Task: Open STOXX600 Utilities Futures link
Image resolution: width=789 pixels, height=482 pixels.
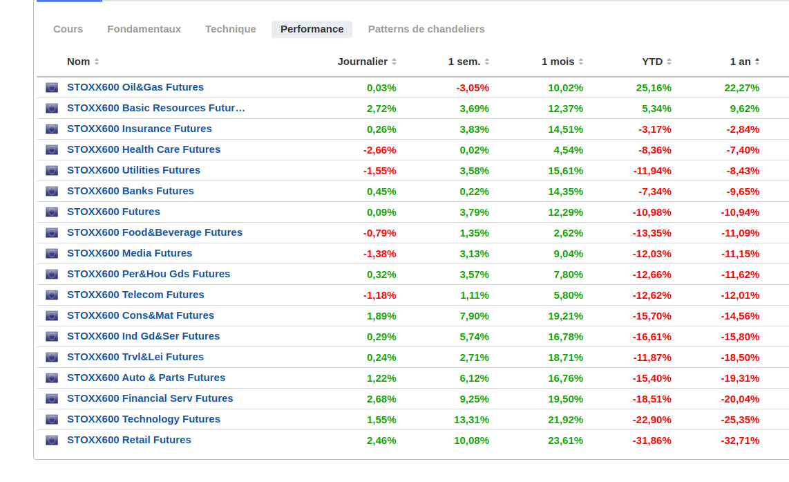Action: pos(133,170)
